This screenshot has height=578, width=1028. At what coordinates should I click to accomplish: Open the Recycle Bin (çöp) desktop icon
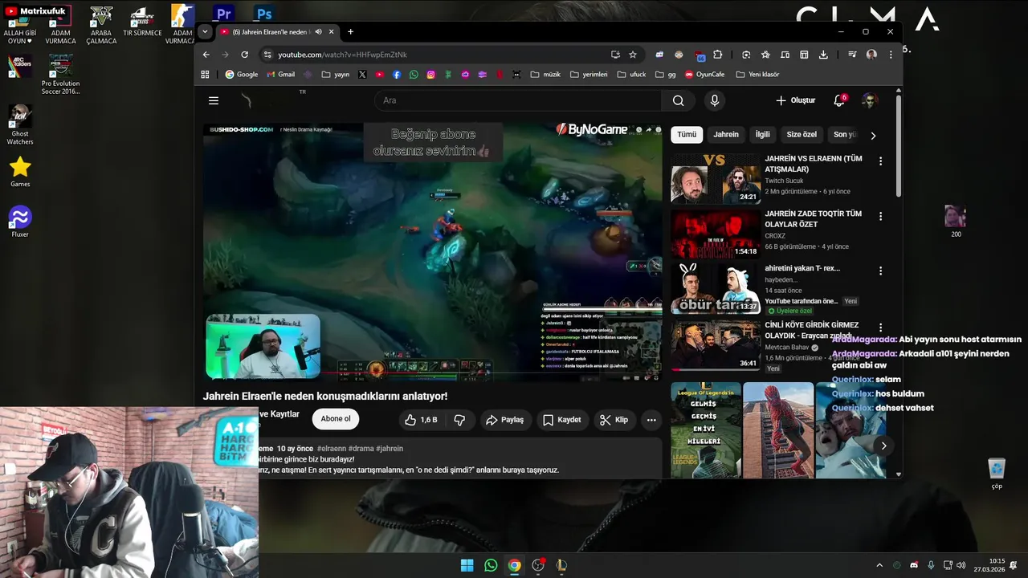(997, 474)
